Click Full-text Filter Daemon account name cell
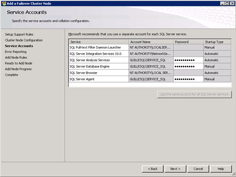The image size is (236, 177). pyautogui.click(x=151, y=47)
